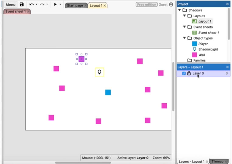Close the Layers - Layout 1 bottom tab

click(x=207, y=162)
